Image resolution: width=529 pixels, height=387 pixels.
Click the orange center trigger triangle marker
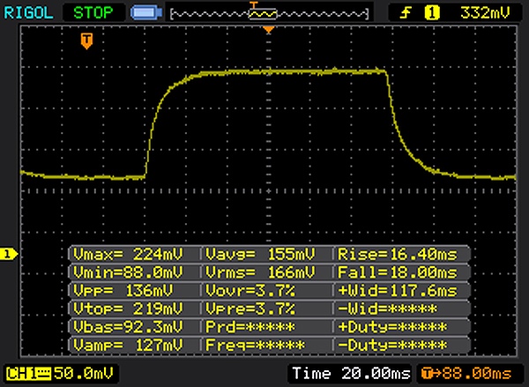(x=269, y=30)
